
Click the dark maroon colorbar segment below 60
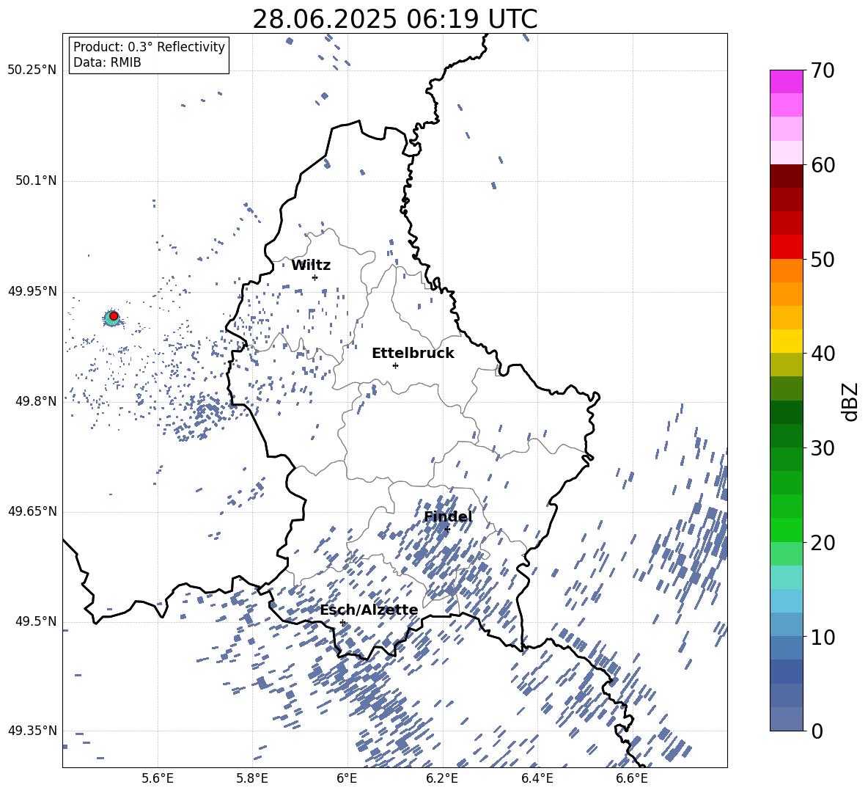pos(787,176)
